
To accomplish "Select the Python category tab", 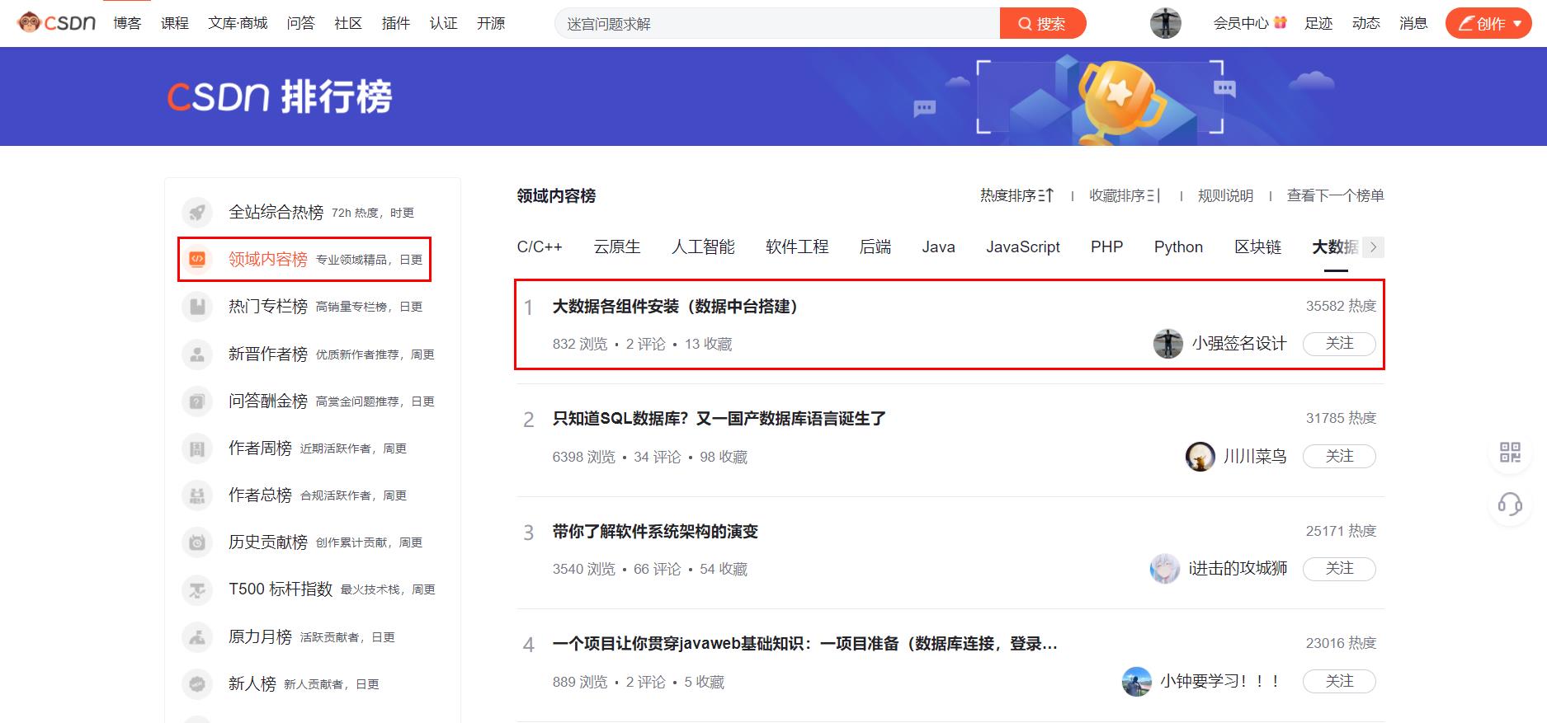I will coord(1178,246).
